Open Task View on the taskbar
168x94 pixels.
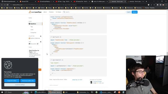pyautogui.click(x=31, y=92)
